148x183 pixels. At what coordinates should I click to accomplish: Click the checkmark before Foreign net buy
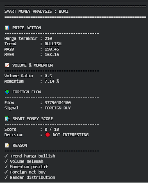coord(6,172)
